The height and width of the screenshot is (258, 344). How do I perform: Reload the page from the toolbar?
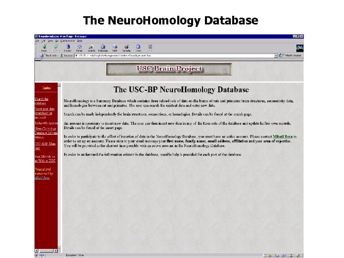coord(67,48)
